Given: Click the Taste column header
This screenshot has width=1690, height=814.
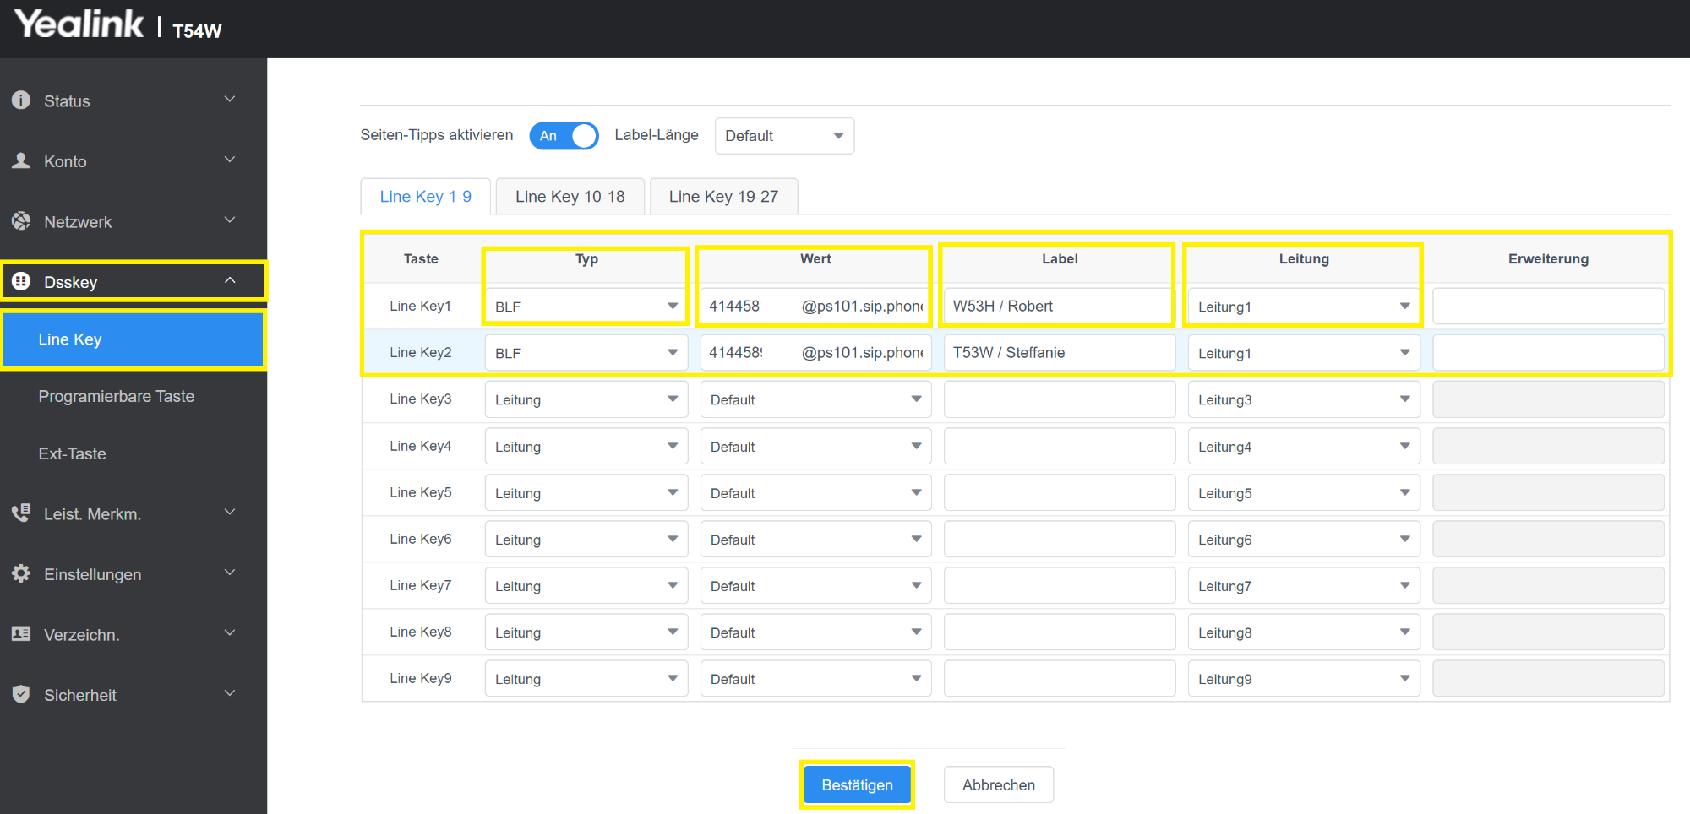Looking at the screenshot, I should coord(421,258).
